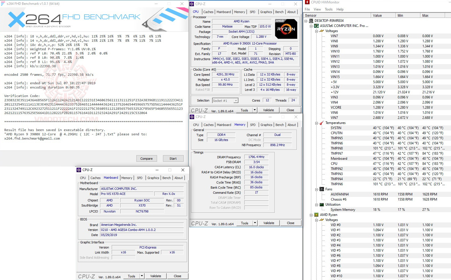Open Tools dropdown arrow in CPU-Z Memory window
Image resolution: width=451 pixels, height=280 pixels.
255,223
